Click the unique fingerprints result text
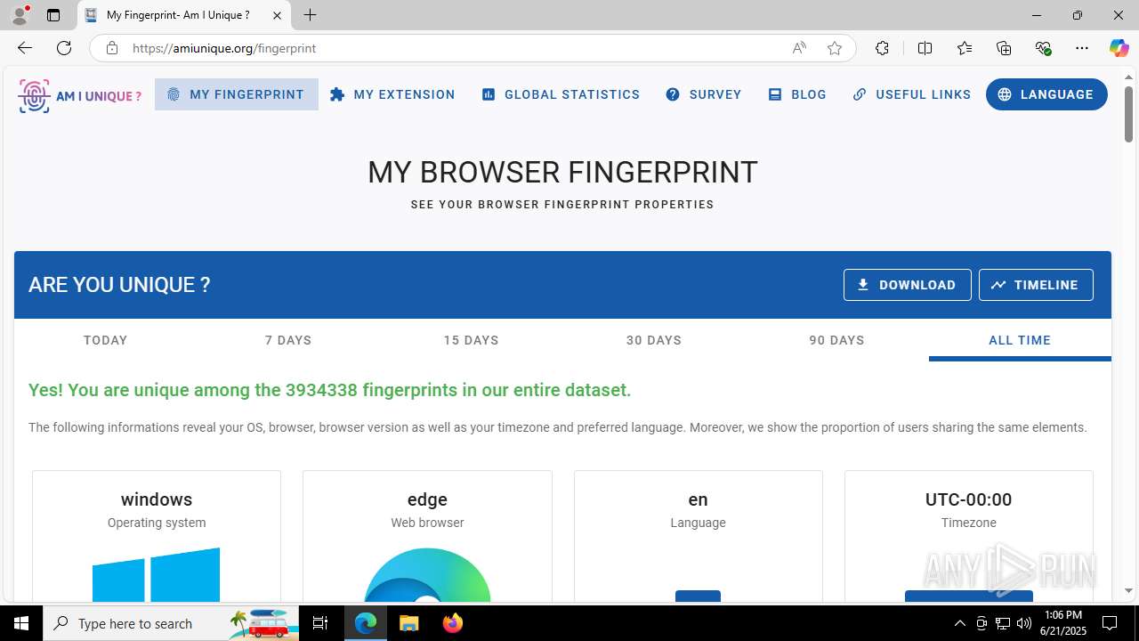1139x641 pixels. 329,390
